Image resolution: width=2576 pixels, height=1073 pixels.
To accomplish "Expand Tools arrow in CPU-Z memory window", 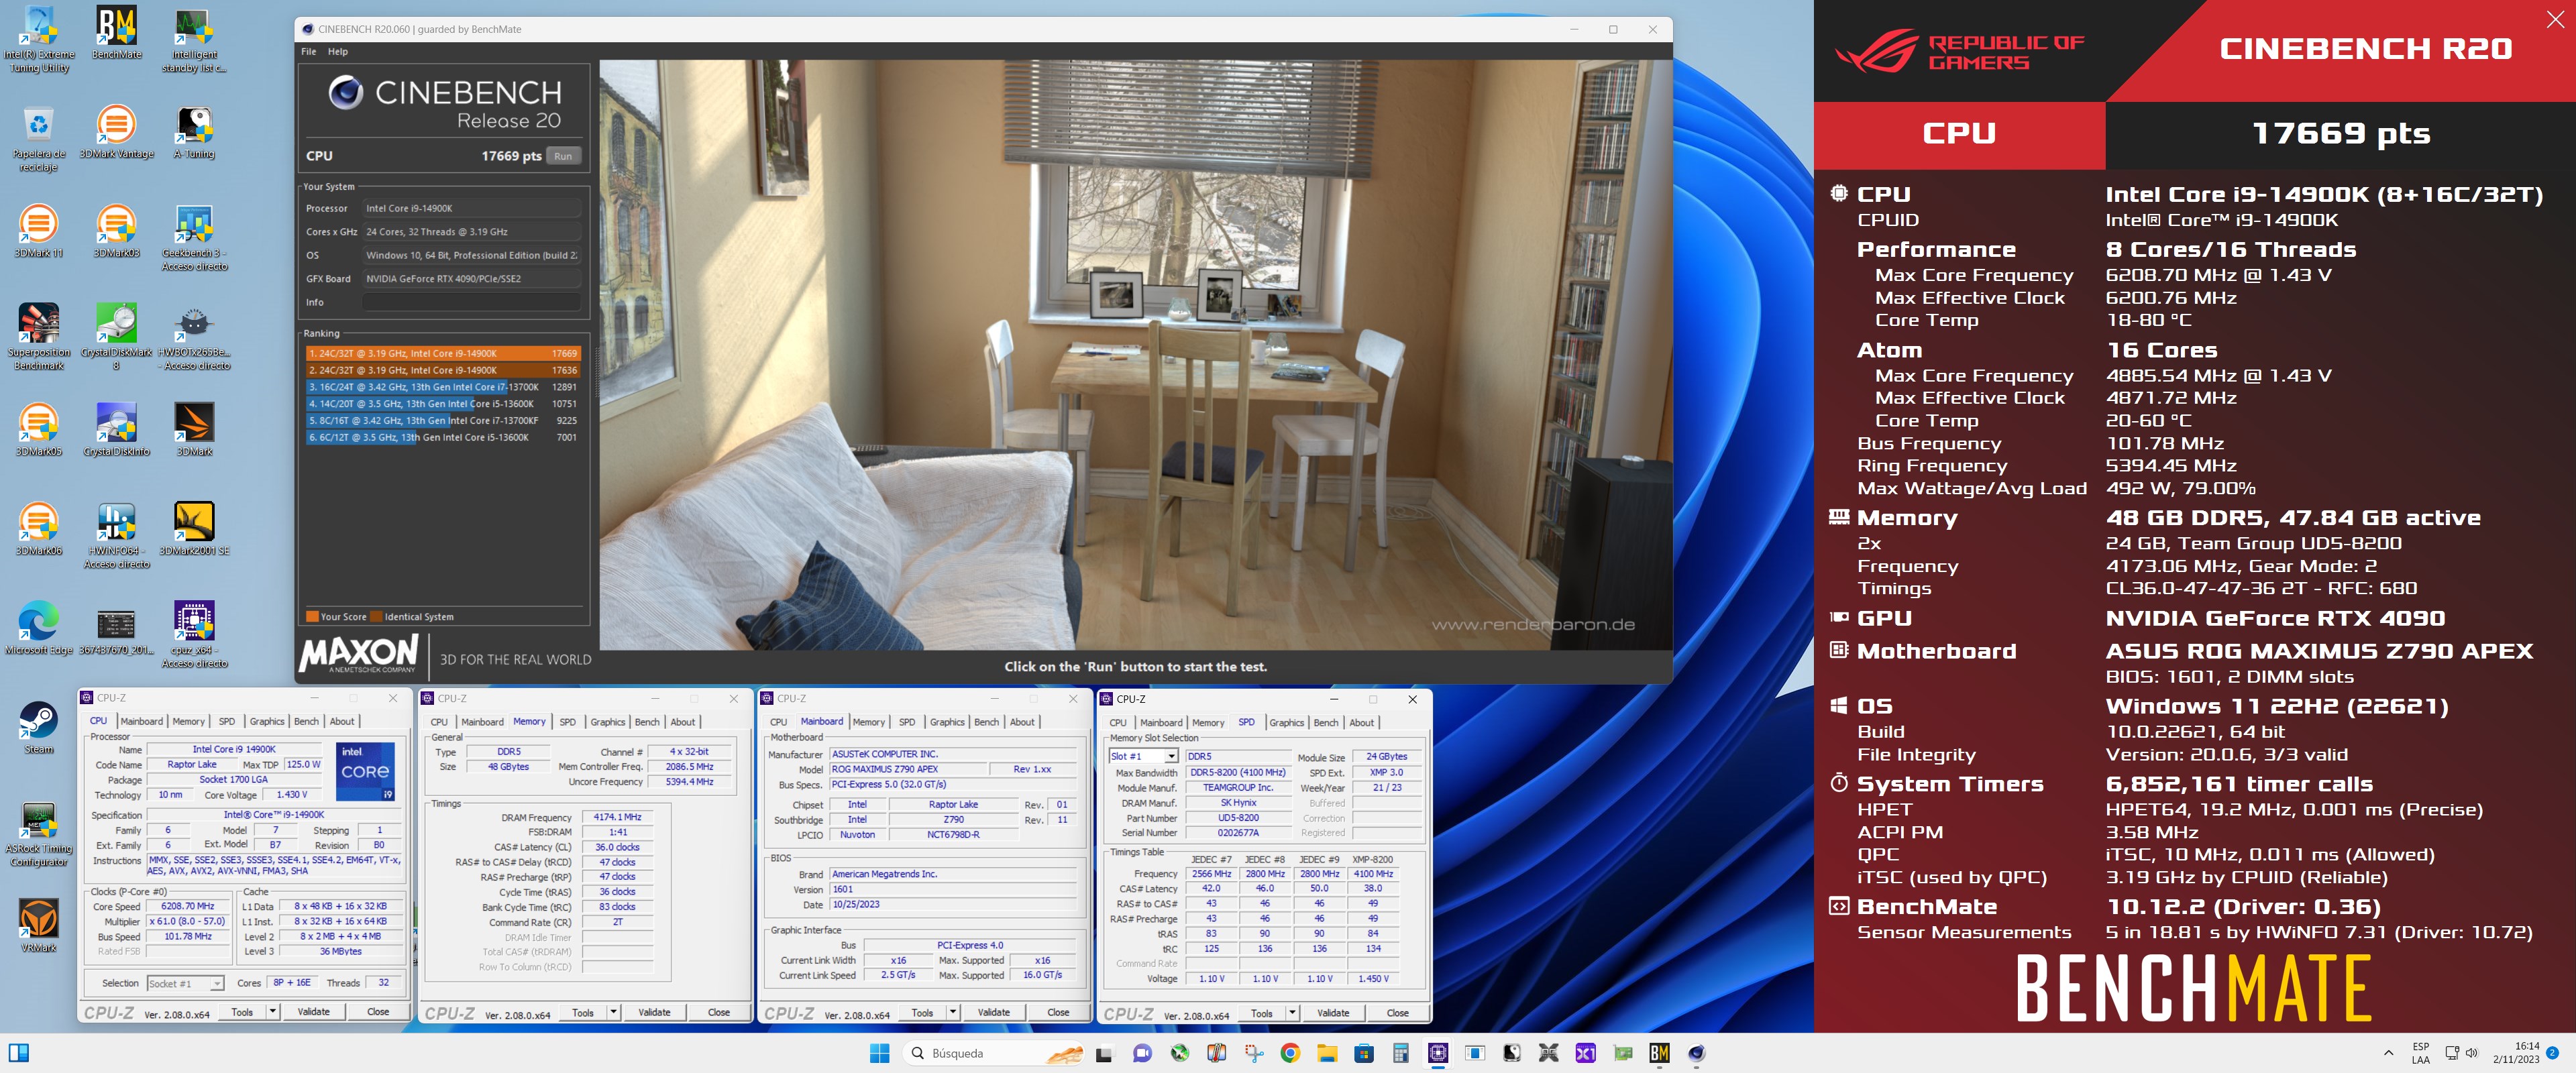I will pyautogui.click(x=613, y=1013).
